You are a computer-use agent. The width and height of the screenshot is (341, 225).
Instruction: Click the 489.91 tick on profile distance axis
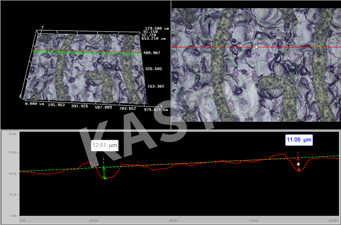(173, 221)
